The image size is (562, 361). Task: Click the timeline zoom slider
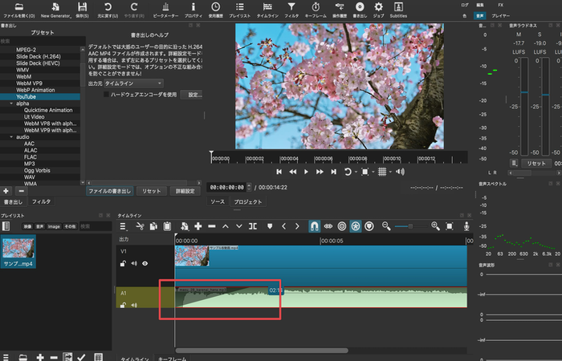pos(411,227)
